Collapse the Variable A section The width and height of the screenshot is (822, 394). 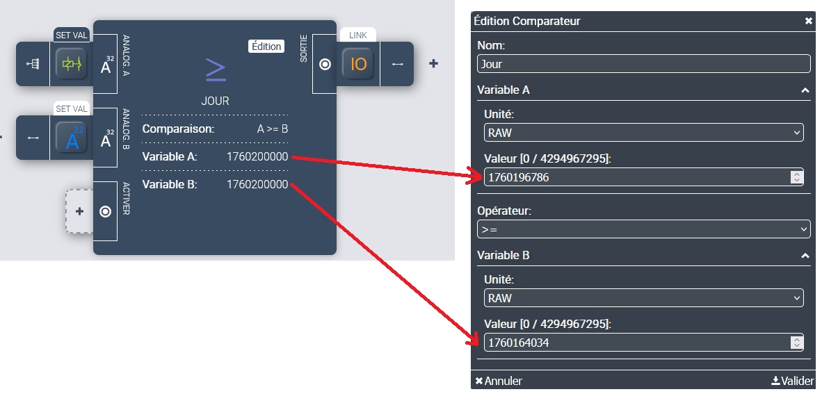coord(805,90)
